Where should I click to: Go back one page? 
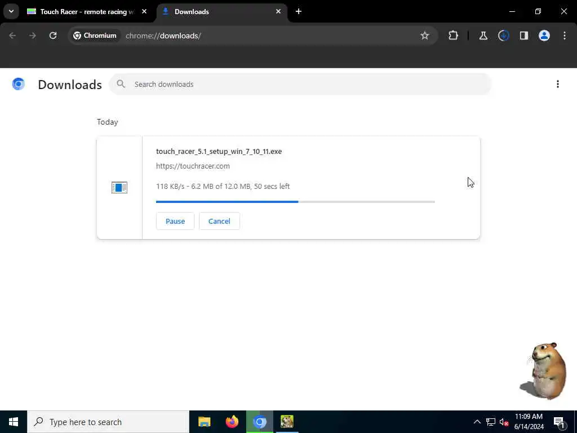coord(12,36)
